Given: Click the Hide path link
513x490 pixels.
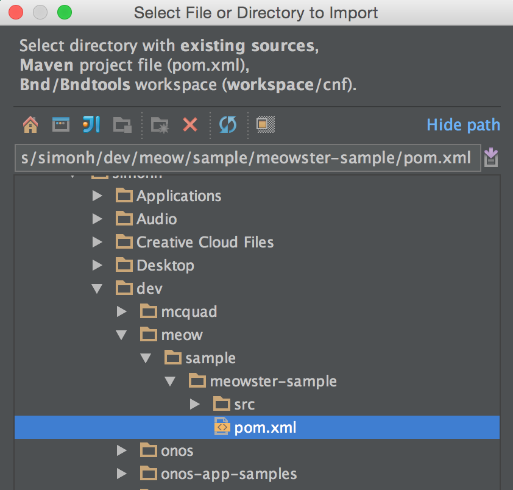Looking at the screenshot, I should (463, 125).
